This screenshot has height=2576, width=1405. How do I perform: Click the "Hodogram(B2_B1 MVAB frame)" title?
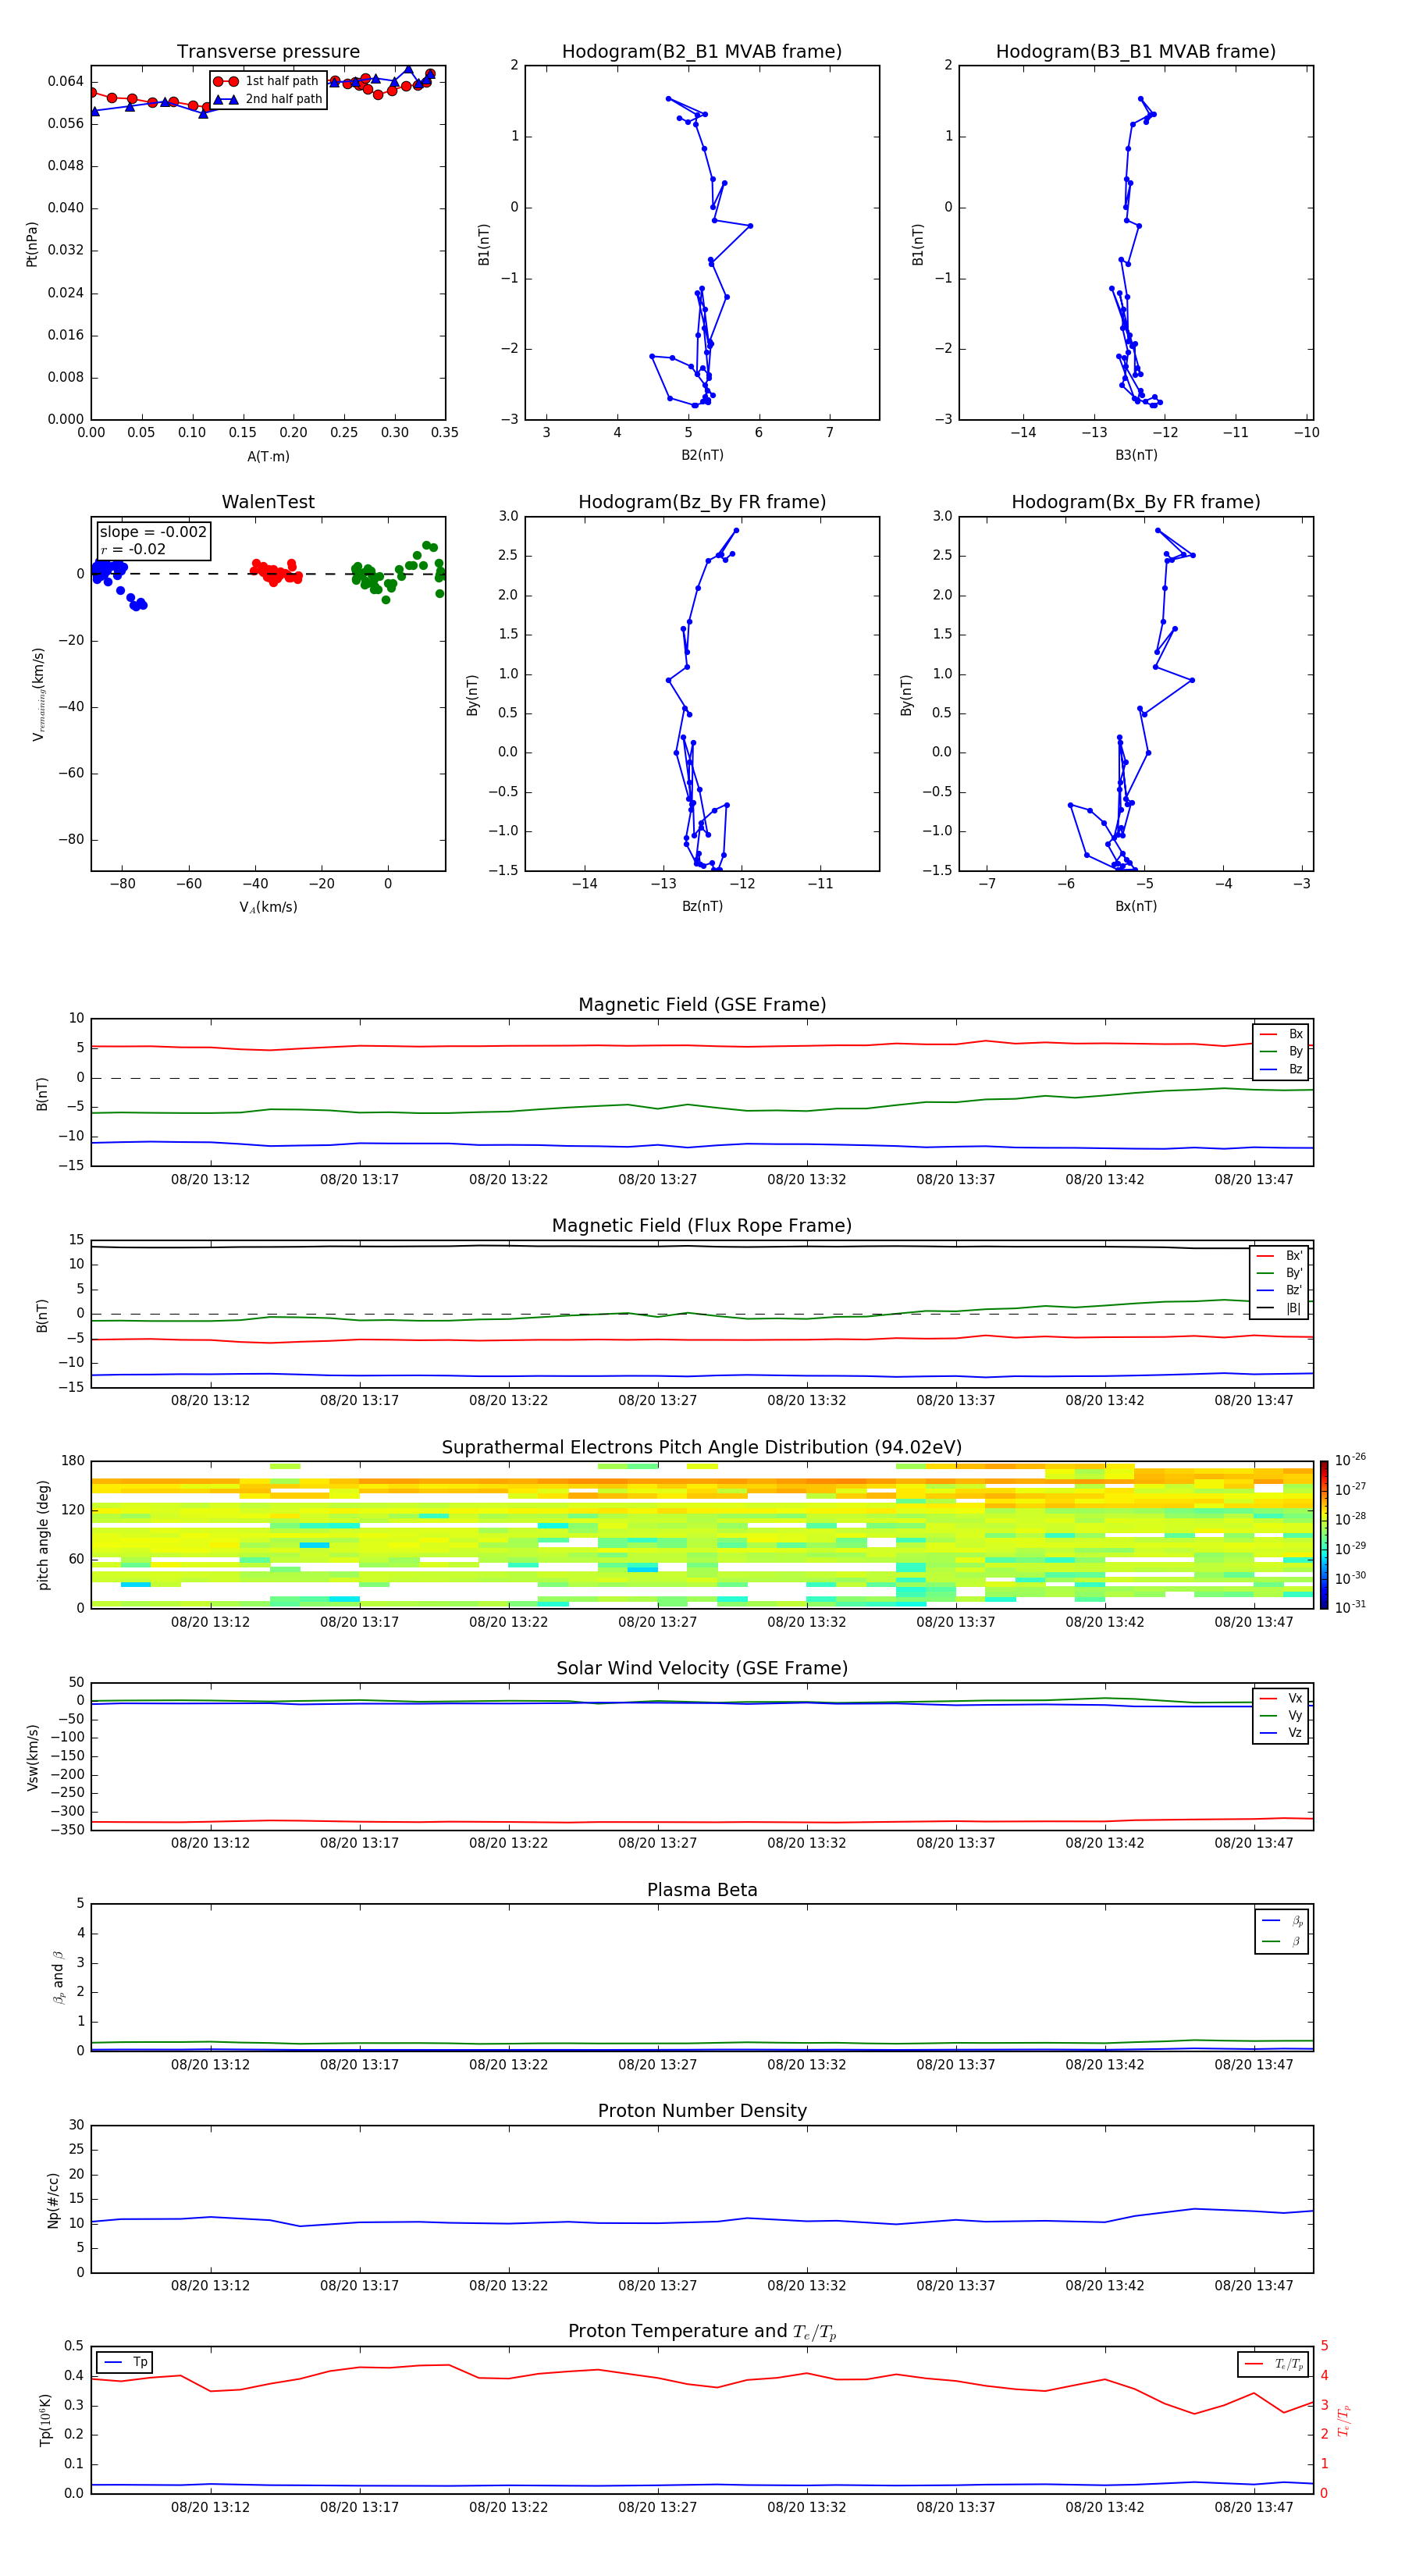point(702,52)
